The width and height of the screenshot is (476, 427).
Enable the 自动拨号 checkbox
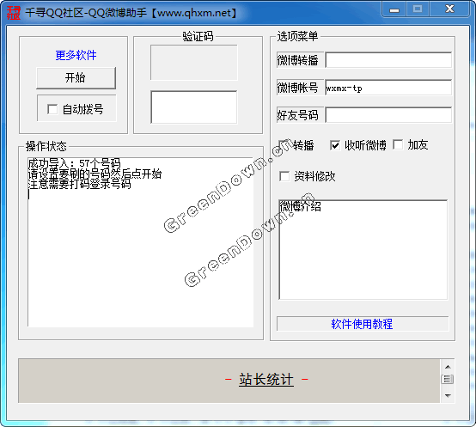click(x=52, y=109)
